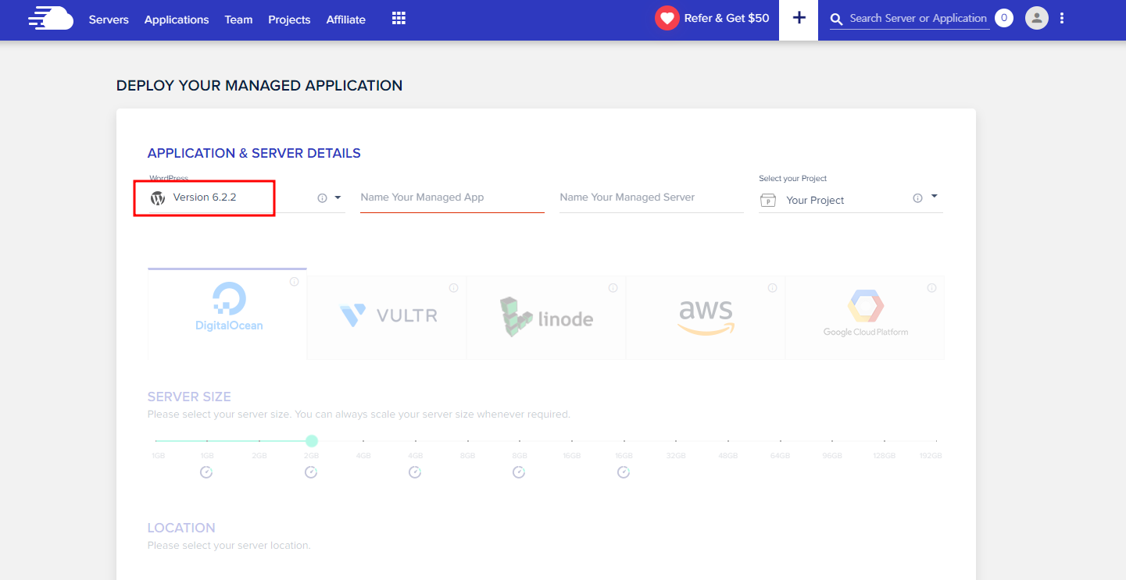
Task: Click info icon on AWS card
Action: pyautogui.click(x=773, y=288)
